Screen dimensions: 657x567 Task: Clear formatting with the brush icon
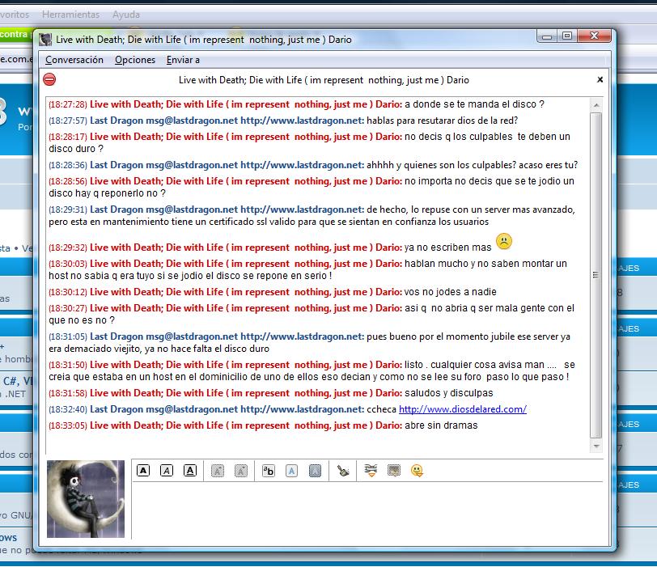tap(344, 470)
